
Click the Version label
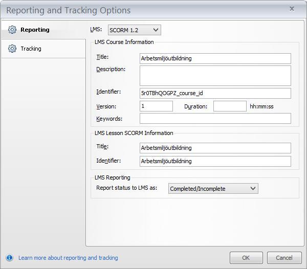[106, 106]
